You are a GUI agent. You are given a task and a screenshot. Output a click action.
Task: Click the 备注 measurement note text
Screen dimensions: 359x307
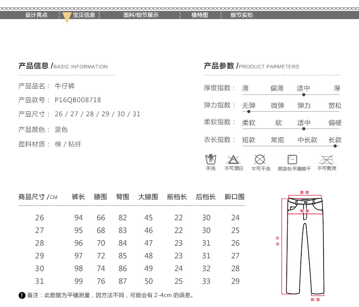[x=110, y=295]
